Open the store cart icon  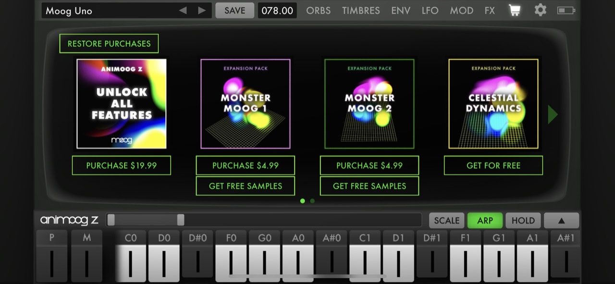[515, 10]
